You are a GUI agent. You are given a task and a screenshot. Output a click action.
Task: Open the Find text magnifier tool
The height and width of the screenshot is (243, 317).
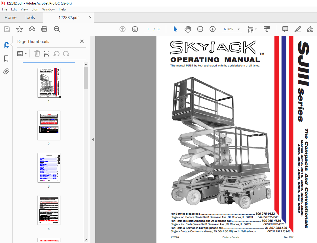coord(57,29)
